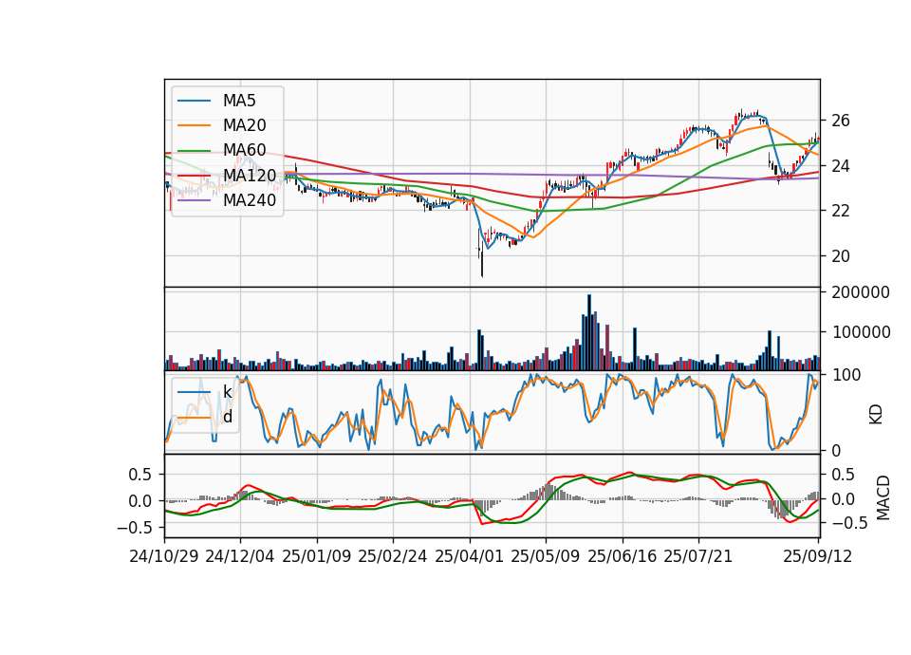Click the orange MA20 legend line swatch
911x655 pixels.
coord(194,125)
